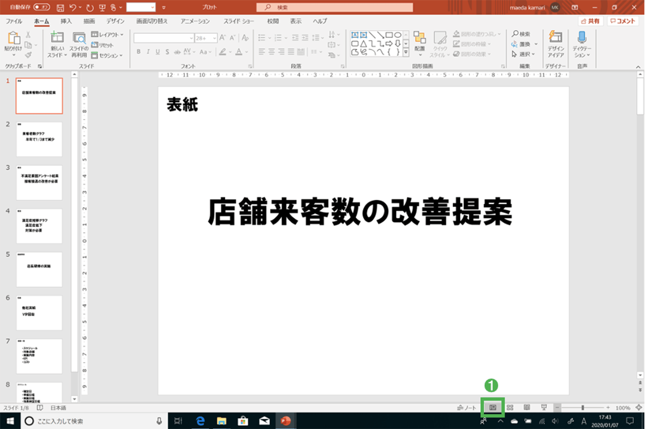Toggle the AutoSave (自動保存) switch
This screenshot has height=429, width=645.
(x=42, y=7)
